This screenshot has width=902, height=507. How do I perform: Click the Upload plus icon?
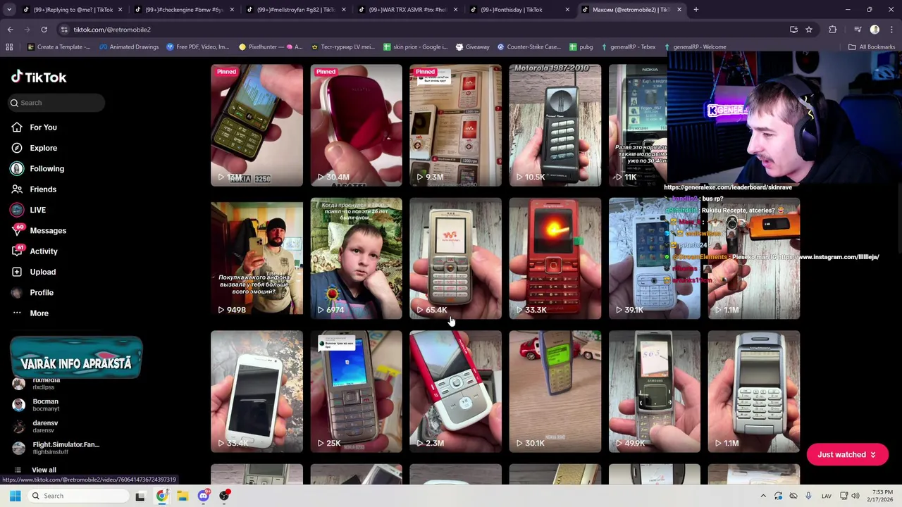coord(16,272)
